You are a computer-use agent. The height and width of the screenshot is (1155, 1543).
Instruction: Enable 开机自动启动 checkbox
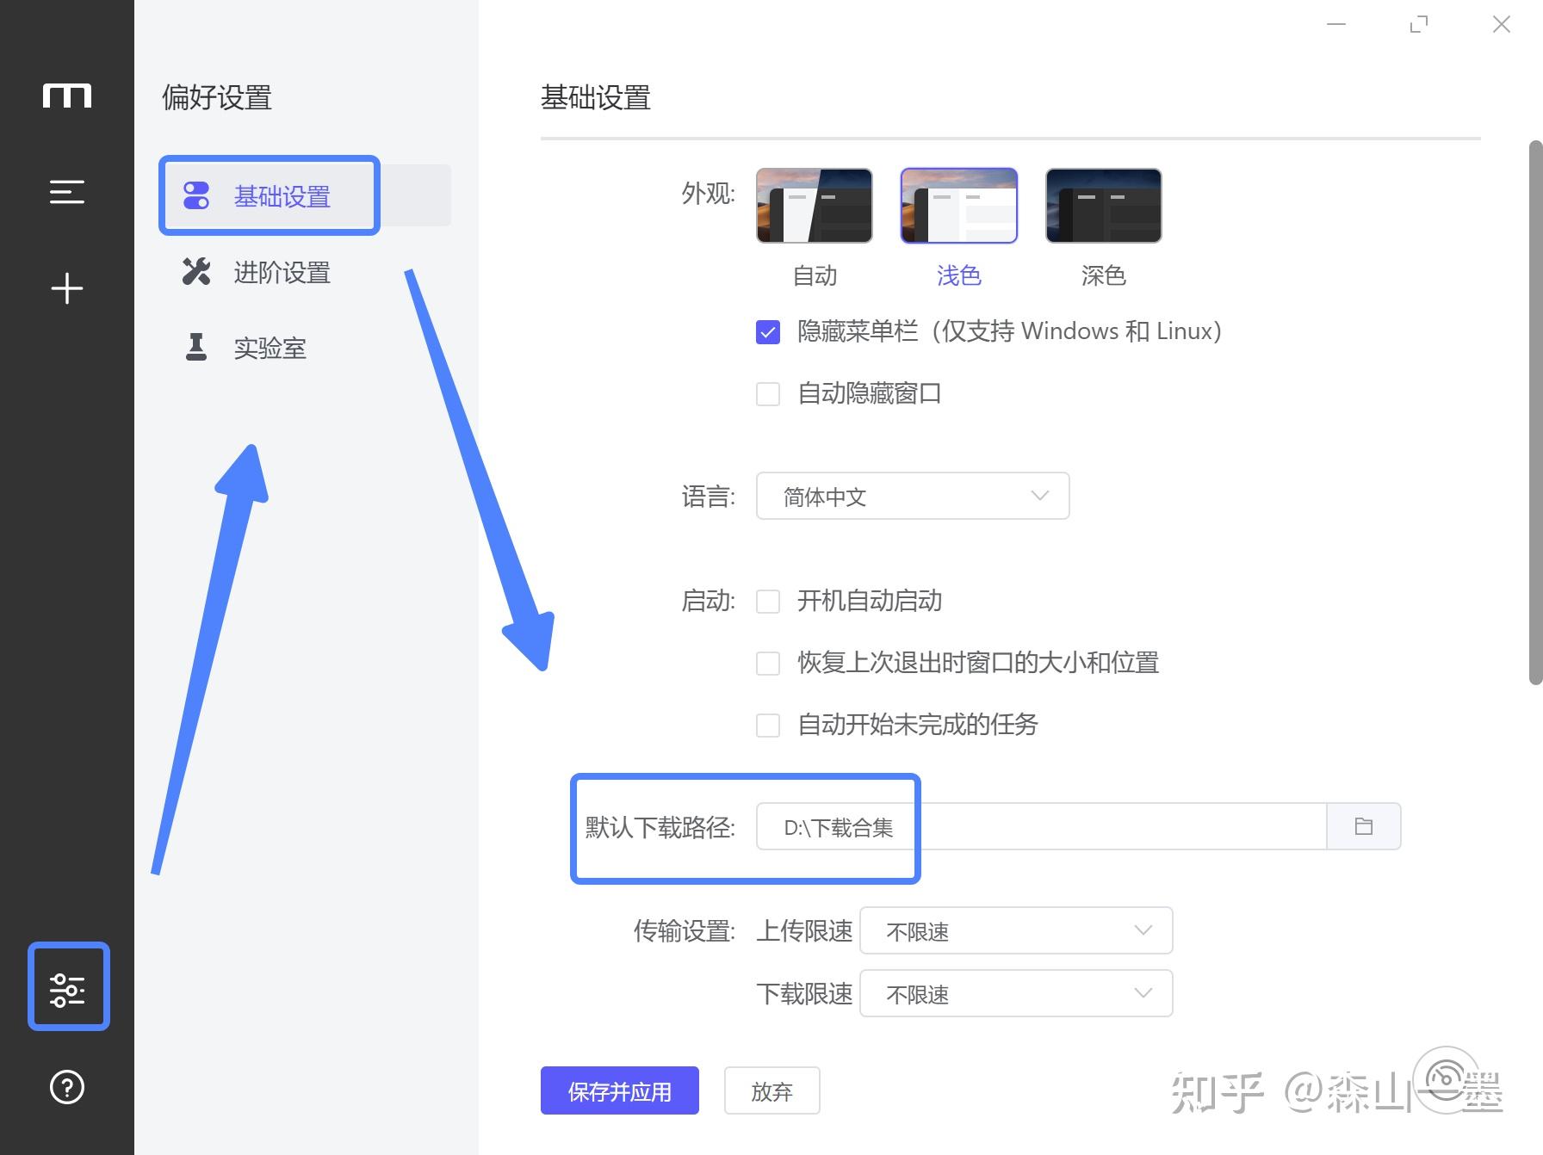768,601
